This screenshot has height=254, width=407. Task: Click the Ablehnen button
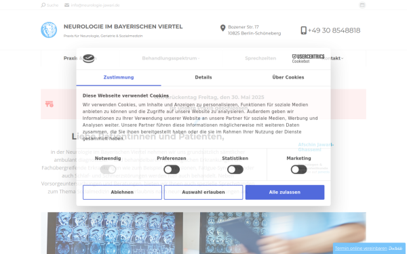(x=122, y=192)
